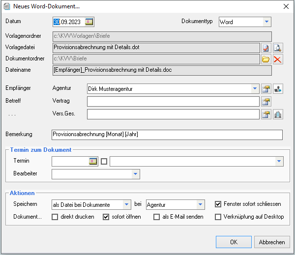Viewport: 295px width, 255px height.
Task: Click the red X next to Dokumentordner
Action: [278, 59]
